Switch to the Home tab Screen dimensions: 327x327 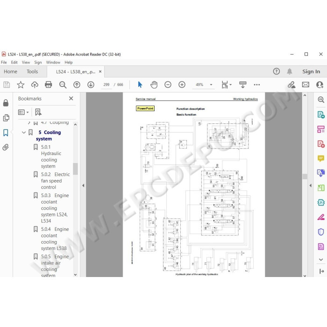[x=10, y=71]
